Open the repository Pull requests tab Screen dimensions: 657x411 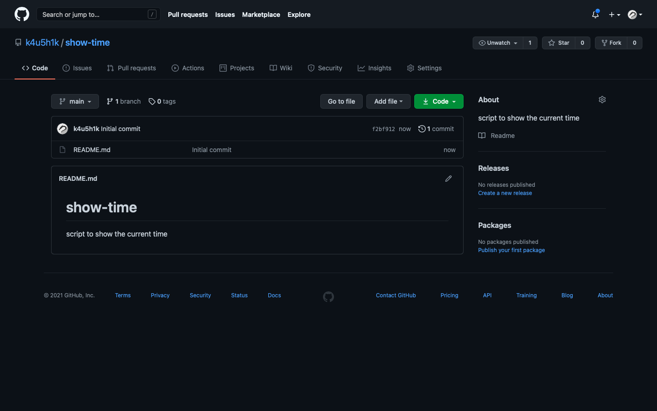coord(131,68)
